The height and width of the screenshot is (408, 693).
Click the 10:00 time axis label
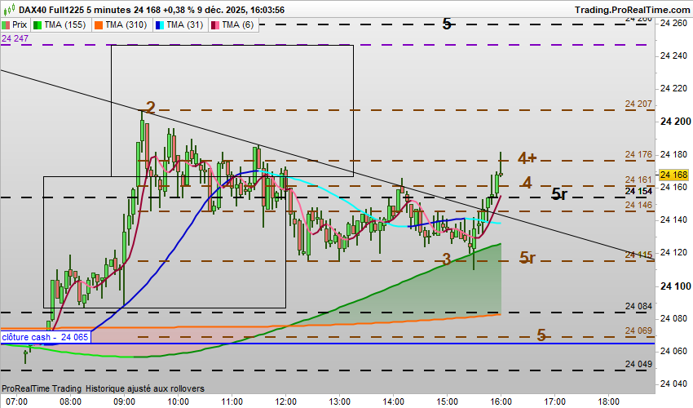pos(178,401)
